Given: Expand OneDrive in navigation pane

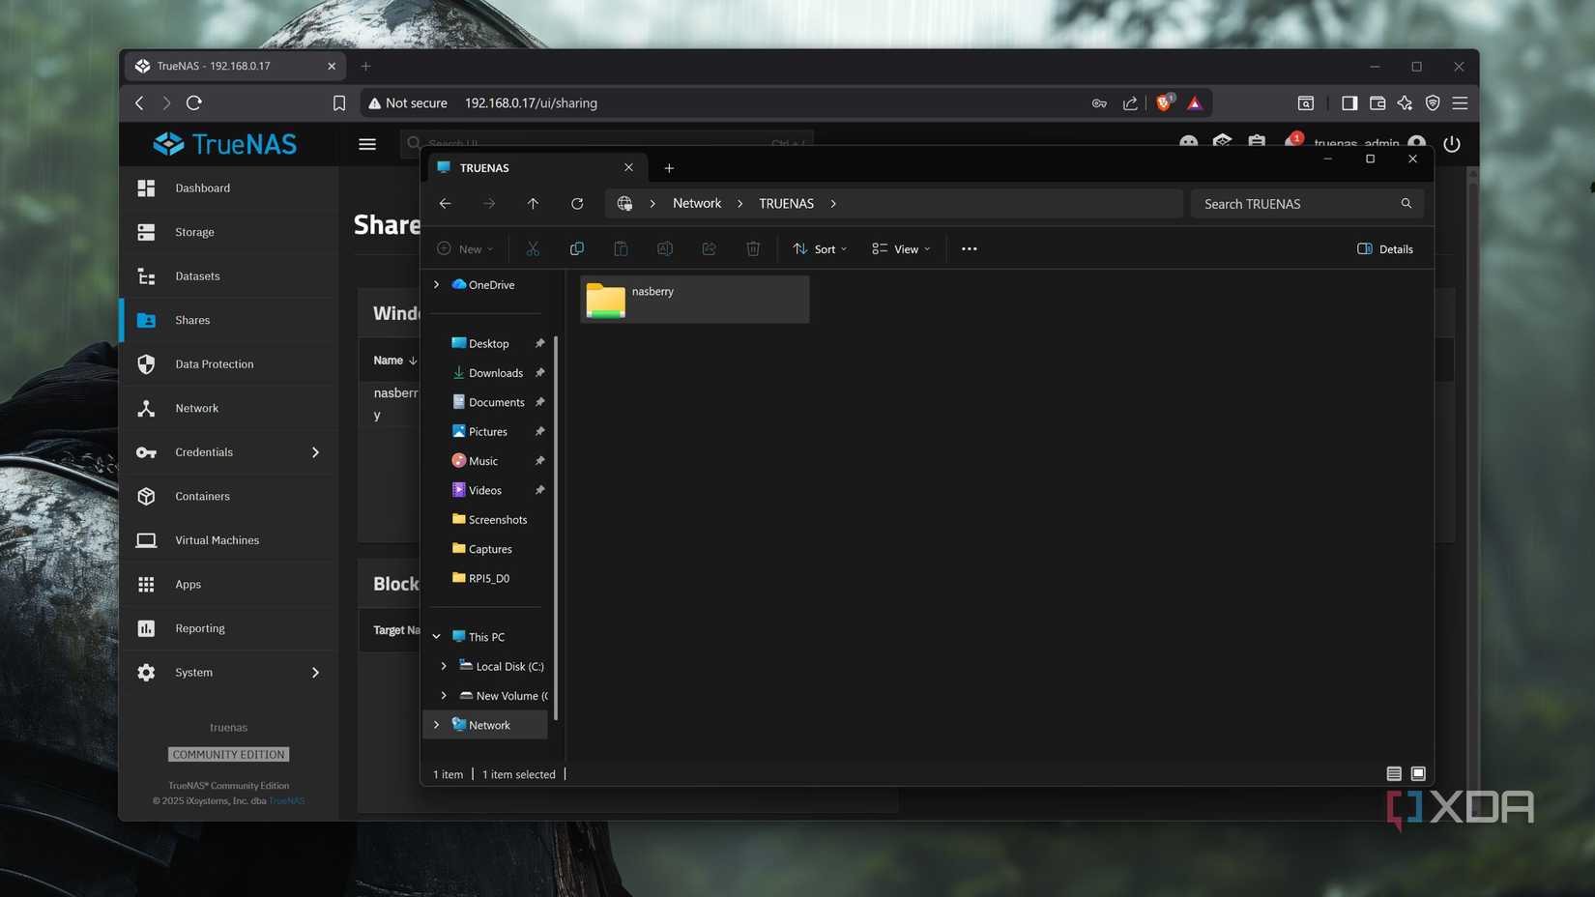Looking at the screenshot, I should pos(436,285).
